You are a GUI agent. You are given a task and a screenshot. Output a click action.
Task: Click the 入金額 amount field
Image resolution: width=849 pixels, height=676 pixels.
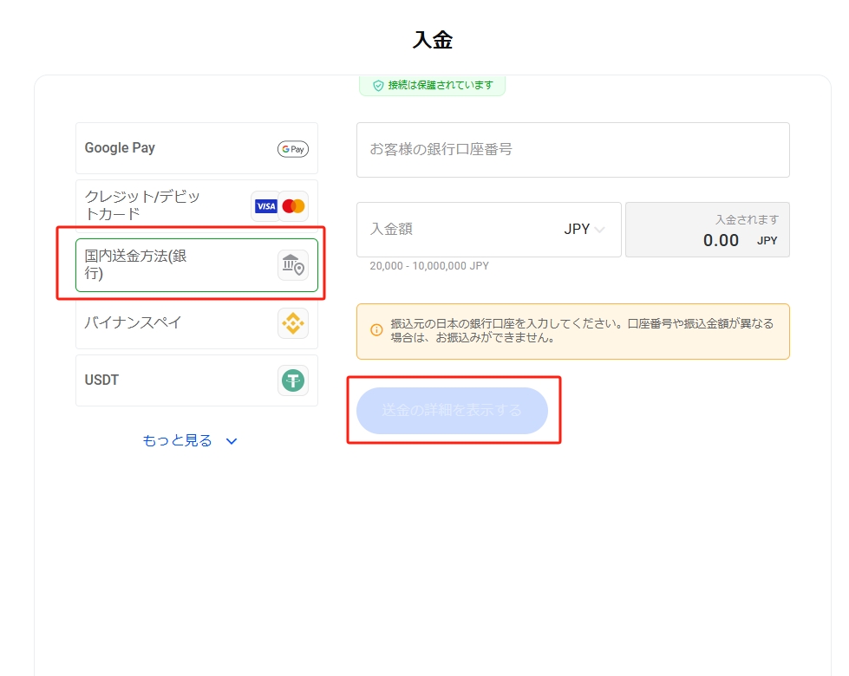pos(451,230)
